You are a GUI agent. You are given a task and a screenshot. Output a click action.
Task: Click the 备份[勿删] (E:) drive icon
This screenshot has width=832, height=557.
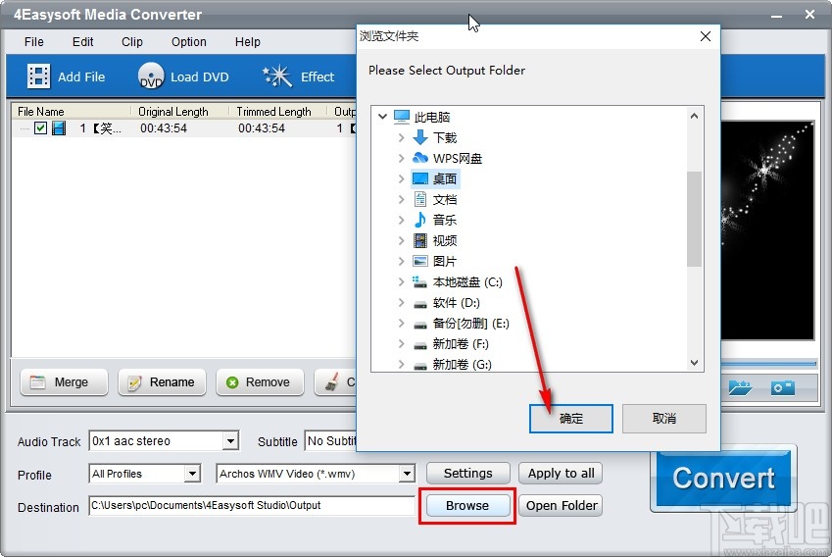tap(420, 325)
